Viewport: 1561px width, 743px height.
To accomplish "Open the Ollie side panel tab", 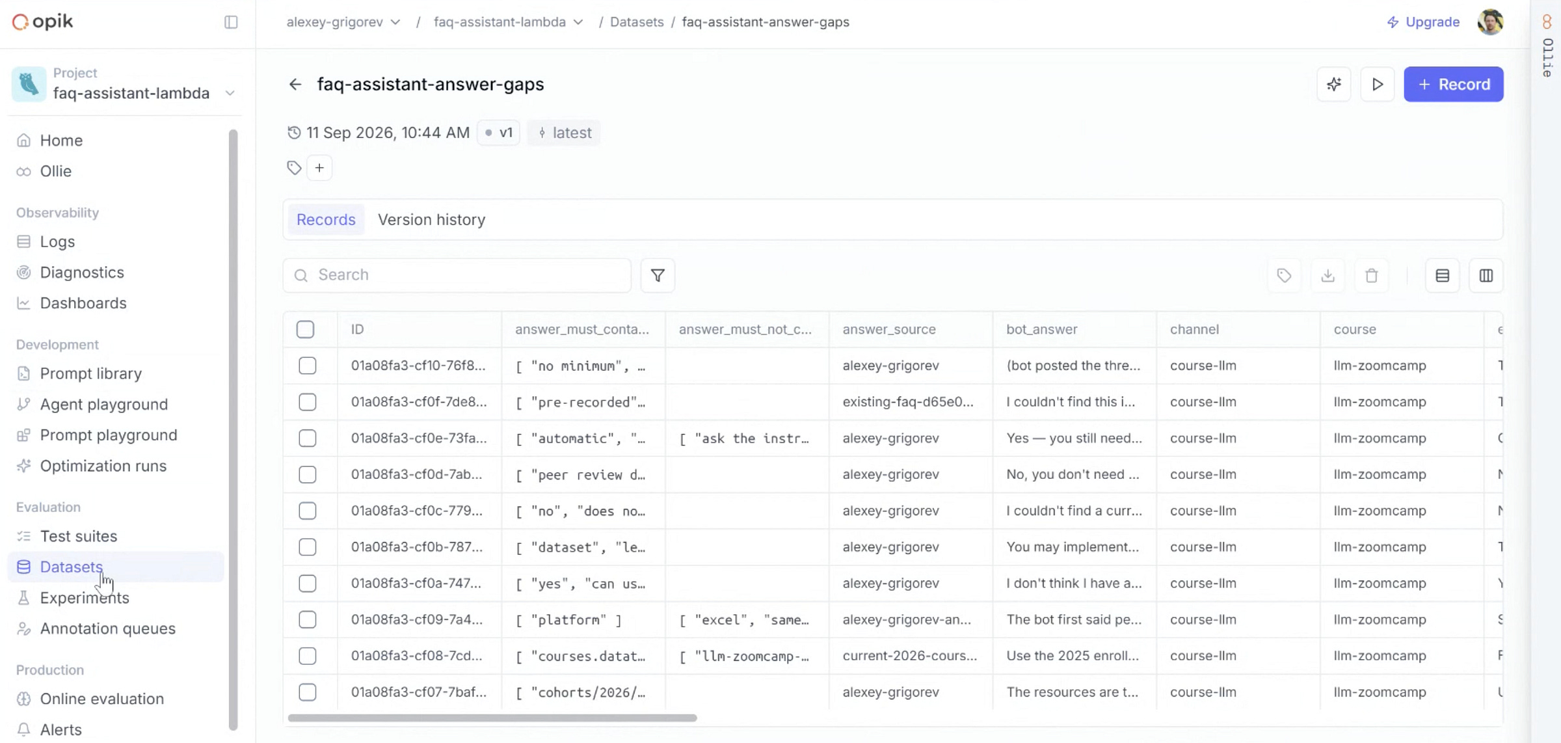I will tap(1547, 46).
